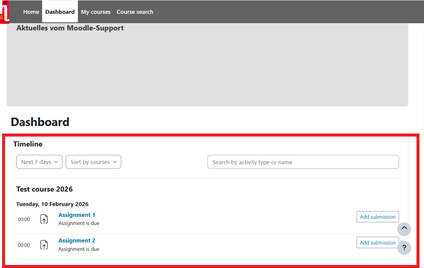Screen dimensions: 424x268
Task: Focus the Search by activity type or name field
Action: (303, 162)
